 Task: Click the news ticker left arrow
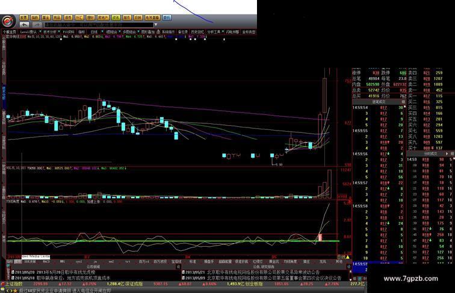[8, 290]
